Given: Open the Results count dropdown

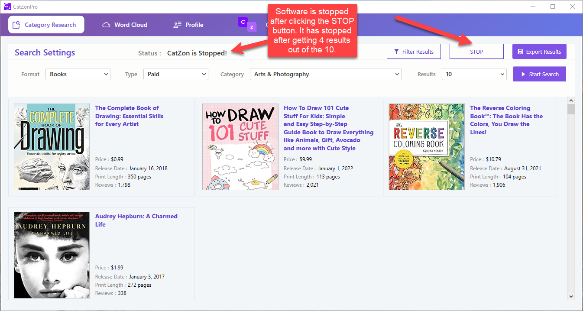Looking at the screenshot, I should tap(473, 74).
